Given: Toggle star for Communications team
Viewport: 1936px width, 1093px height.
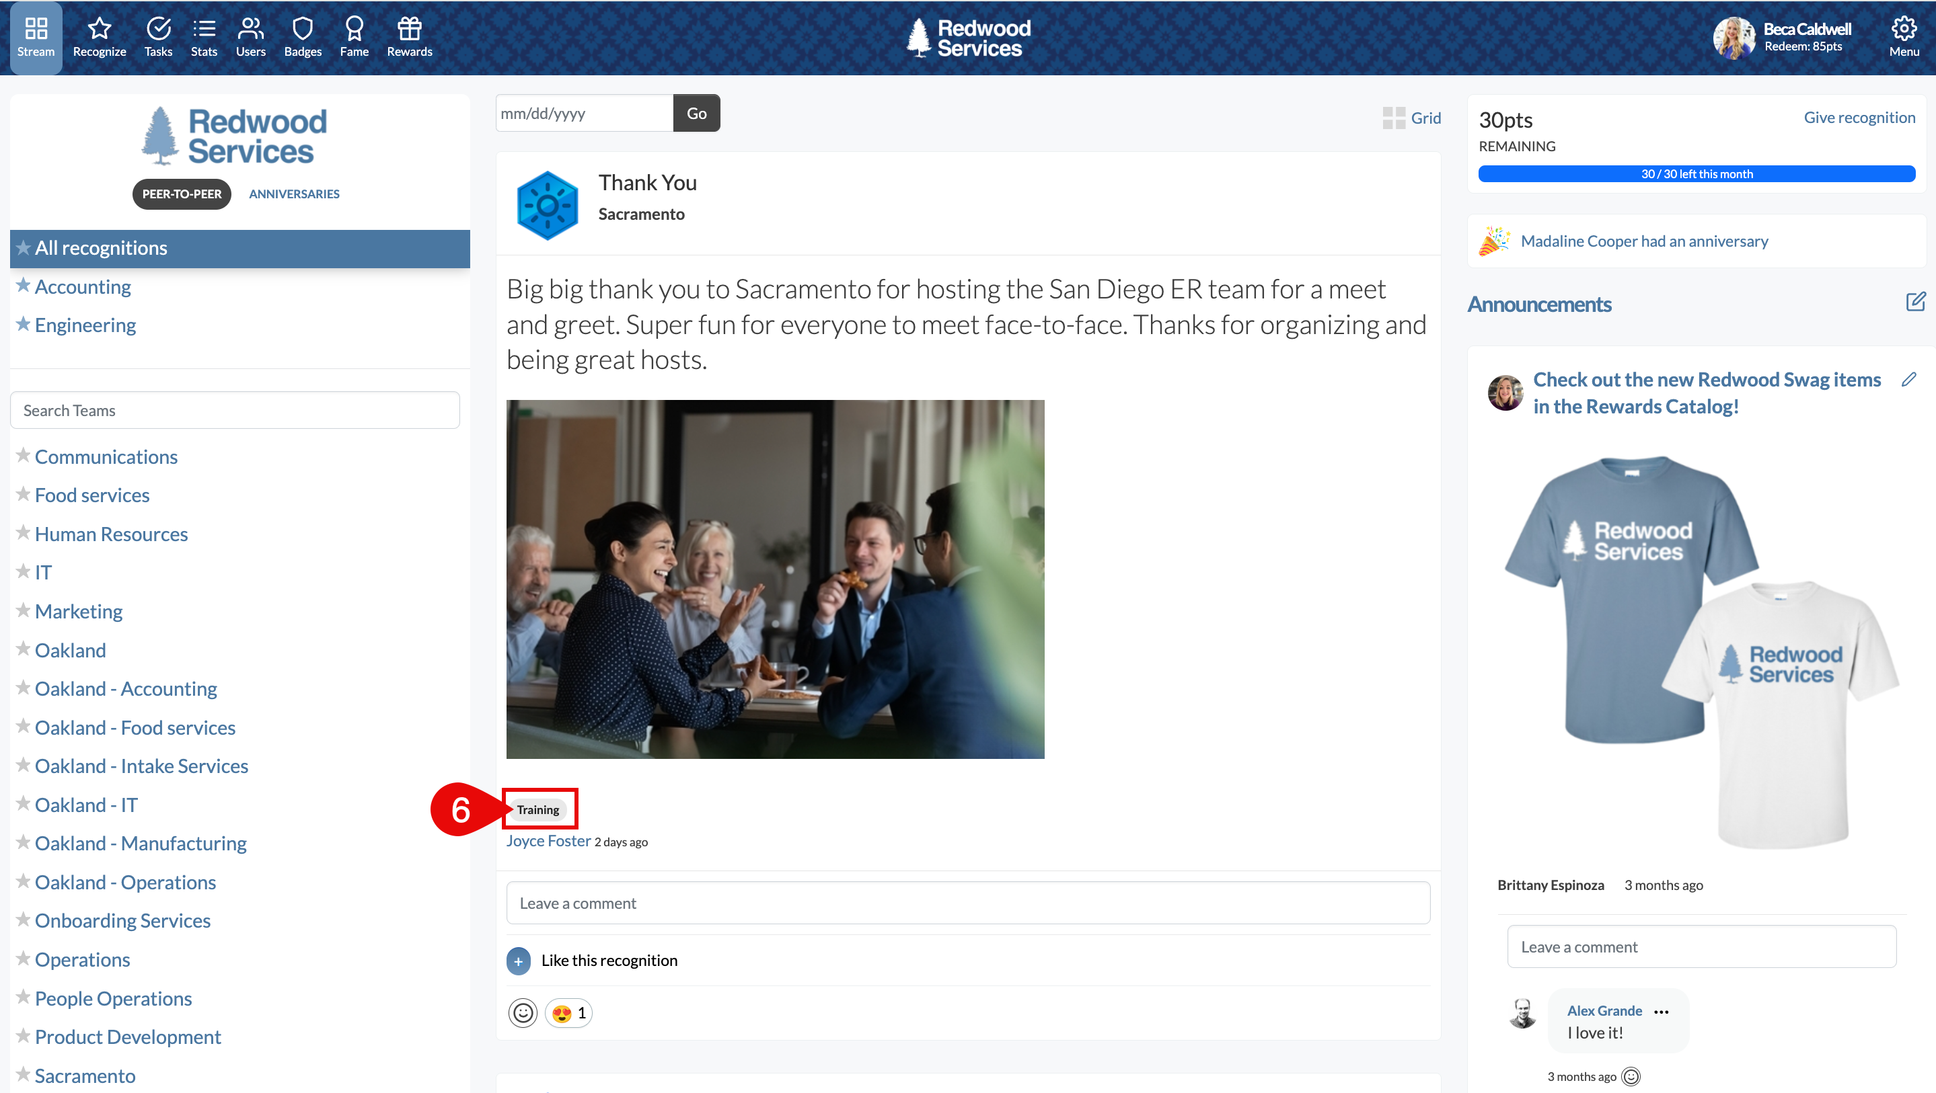Looking at the screenshot, I should 24,455.
